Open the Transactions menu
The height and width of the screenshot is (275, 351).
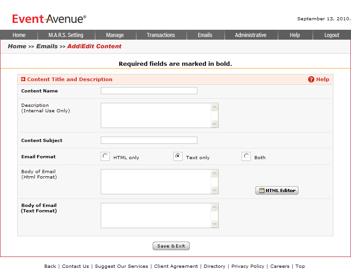point(161,35)
